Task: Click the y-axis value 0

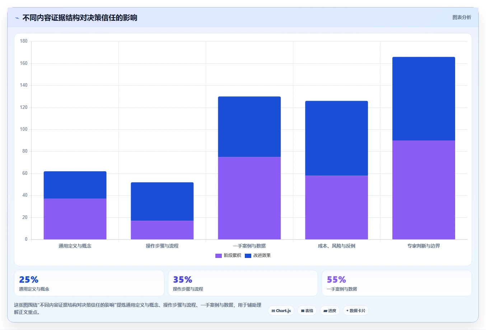Action: [x=26, y=239]
